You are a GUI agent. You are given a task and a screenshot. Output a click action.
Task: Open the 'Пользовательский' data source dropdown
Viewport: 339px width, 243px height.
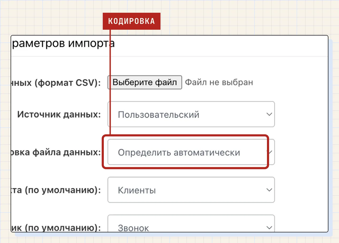click(x=191, y=114)
